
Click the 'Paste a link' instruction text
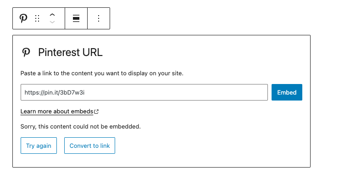click(x=102, y=73)
